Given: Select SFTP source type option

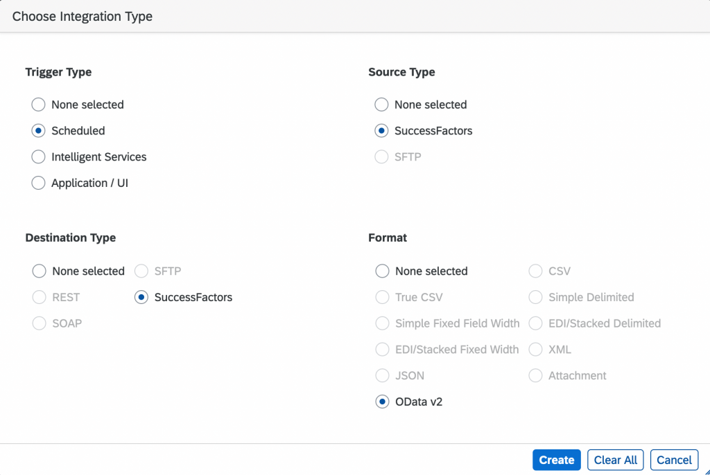Looking at the screenshot, I should click(382, 157).
